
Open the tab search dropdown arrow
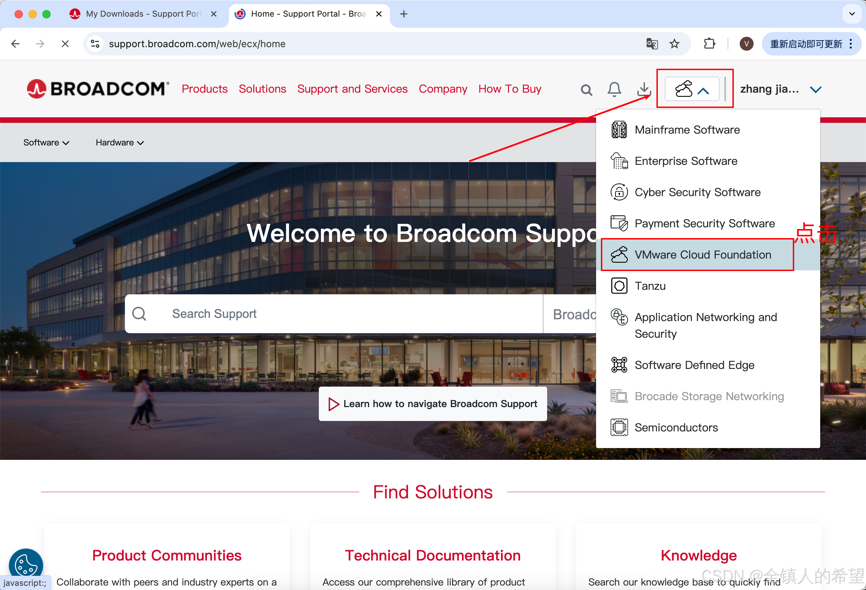[852, 14]
